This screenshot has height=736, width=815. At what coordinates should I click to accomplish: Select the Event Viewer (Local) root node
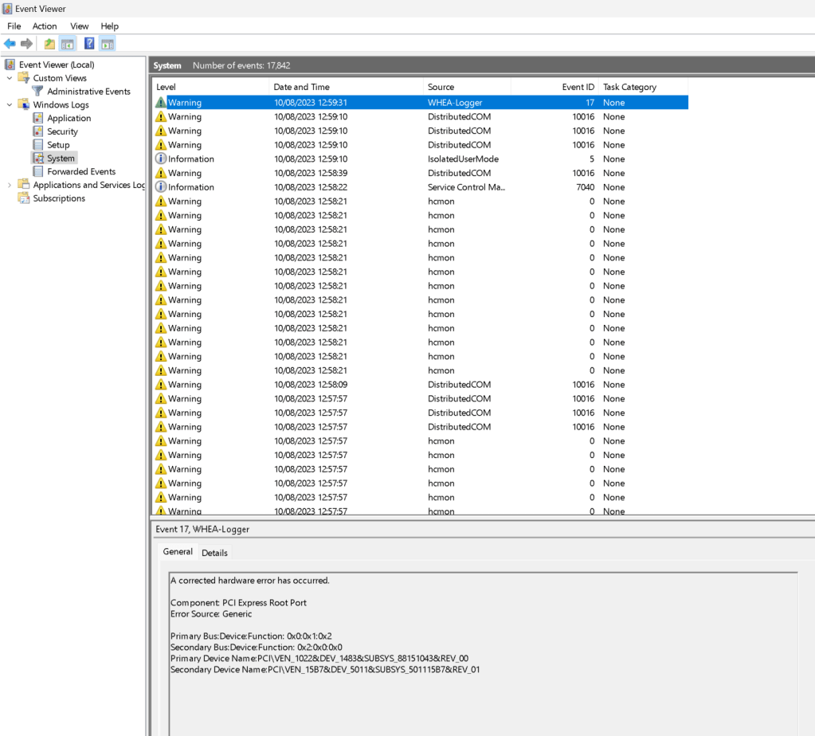click(x=57, y=65)
